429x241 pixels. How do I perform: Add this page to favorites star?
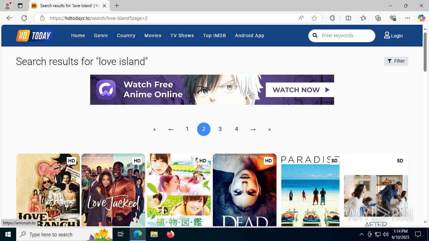pyautogui.click(x=314, y=18)
